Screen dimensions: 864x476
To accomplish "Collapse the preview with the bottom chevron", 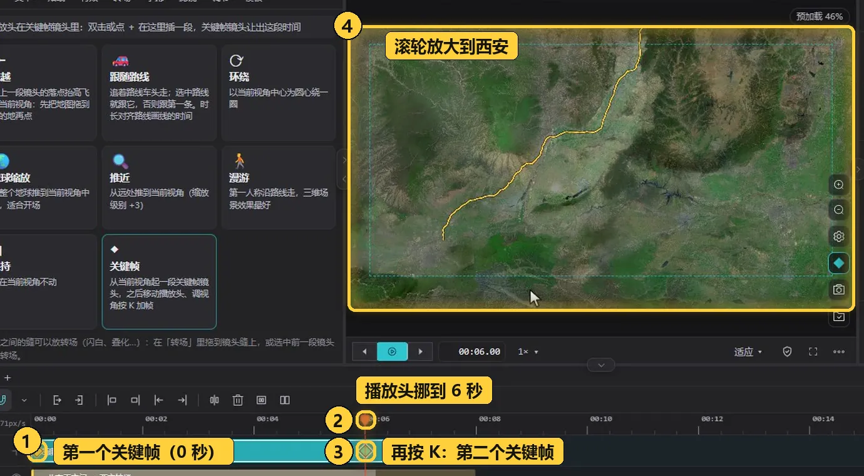I will pyautogui.click(x=602, y=365).
